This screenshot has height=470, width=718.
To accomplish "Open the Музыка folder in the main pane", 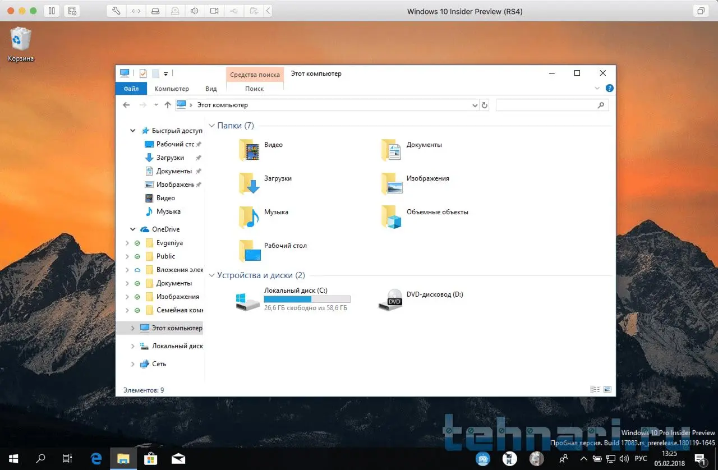I will [x=264, y=217].
